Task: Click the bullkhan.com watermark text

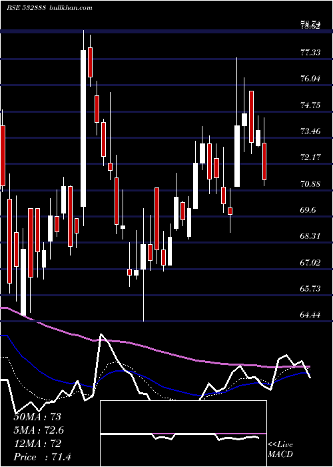Action: pyautogui.click(x=70, y=8)
